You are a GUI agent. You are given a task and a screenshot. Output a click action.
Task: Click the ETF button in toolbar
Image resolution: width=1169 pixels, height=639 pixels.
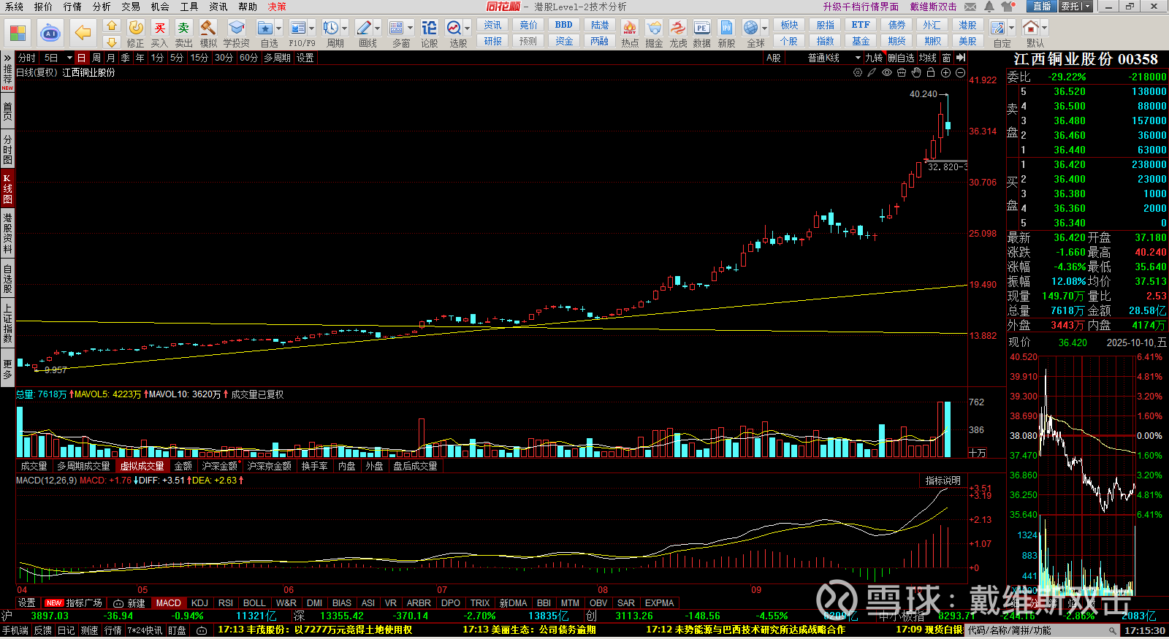click(861, 25)
